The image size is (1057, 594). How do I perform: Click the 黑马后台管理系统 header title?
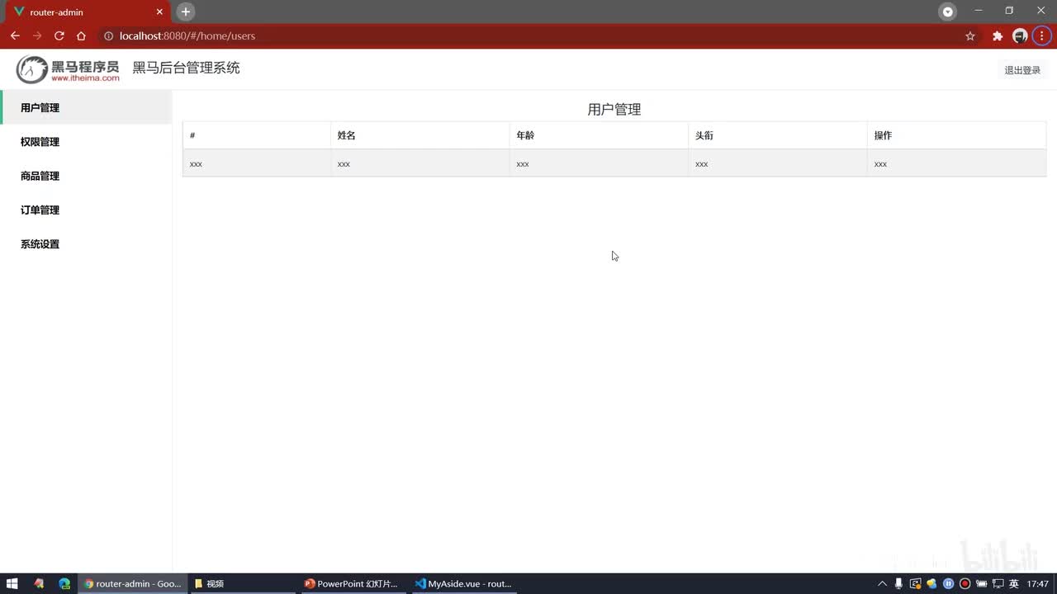coord(187,68)
